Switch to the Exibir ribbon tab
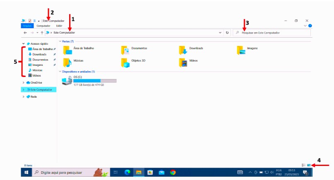The image size is (334, 180). click(x=59, y=26)
